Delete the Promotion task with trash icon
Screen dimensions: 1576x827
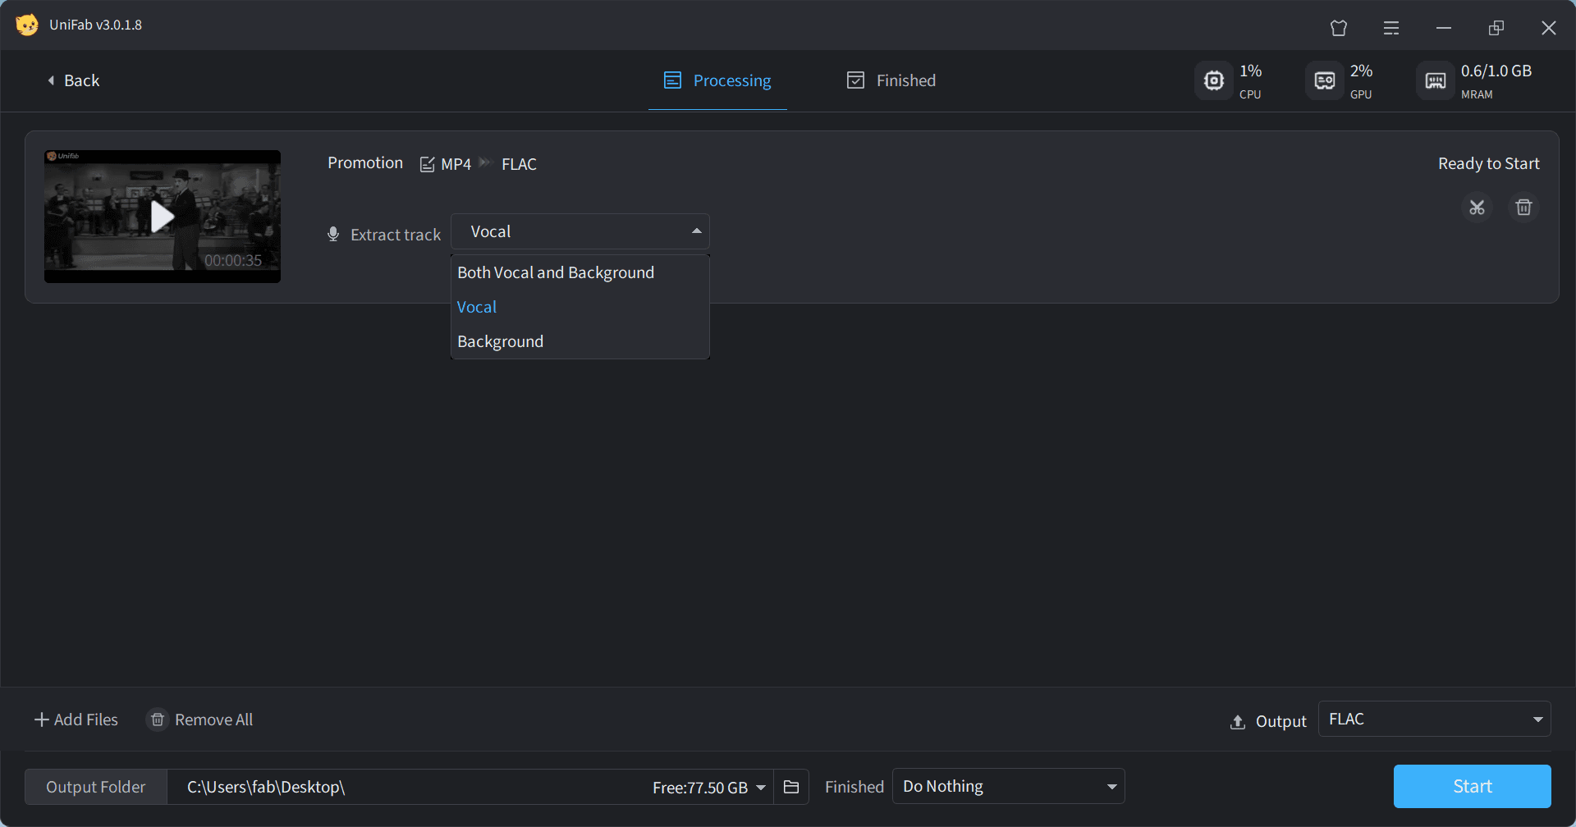tap(1523, 208)
